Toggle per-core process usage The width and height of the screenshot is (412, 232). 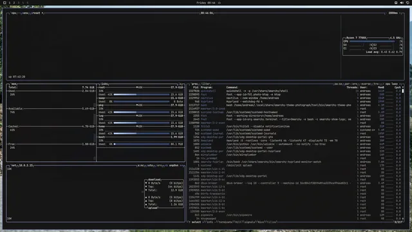[x=351, y=84]
